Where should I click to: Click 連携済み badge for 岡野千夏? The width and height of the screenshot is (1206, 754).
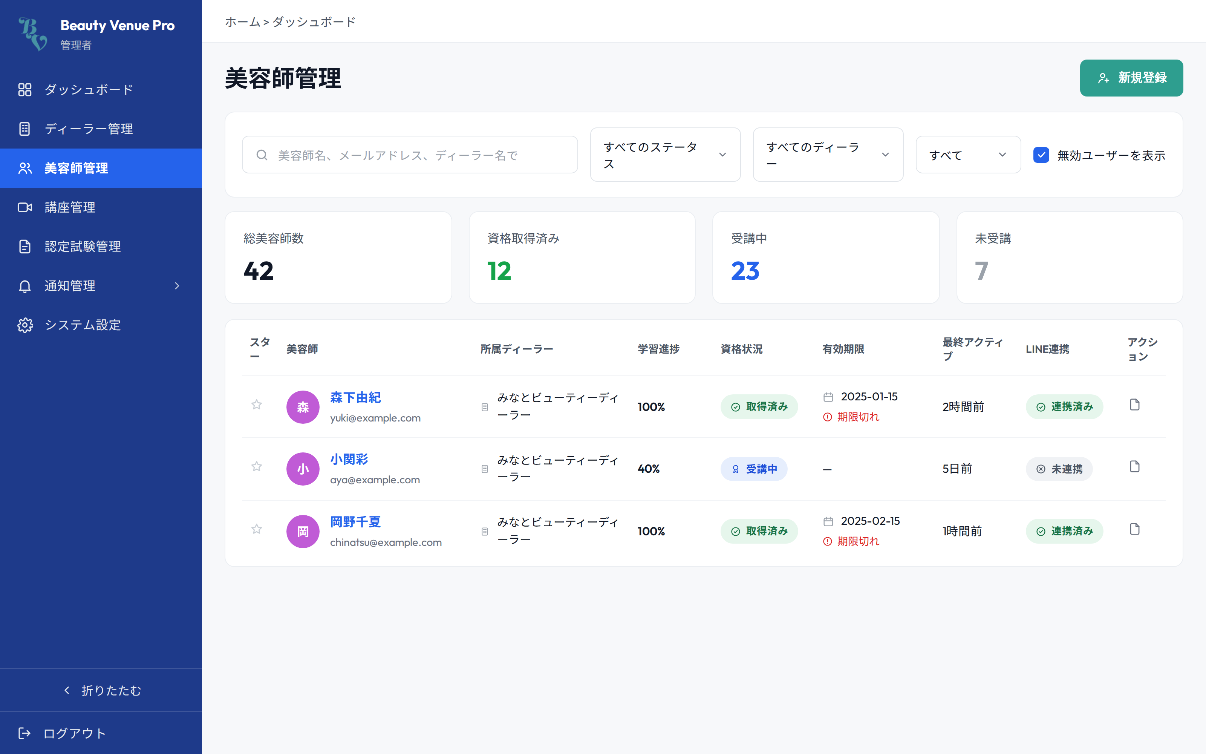tap(1064, 531)
